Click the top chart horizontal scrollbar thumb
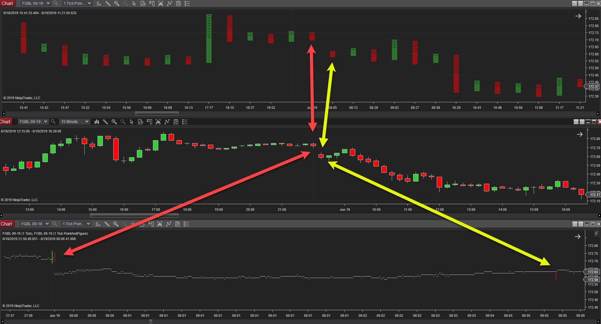 [157, 114]
